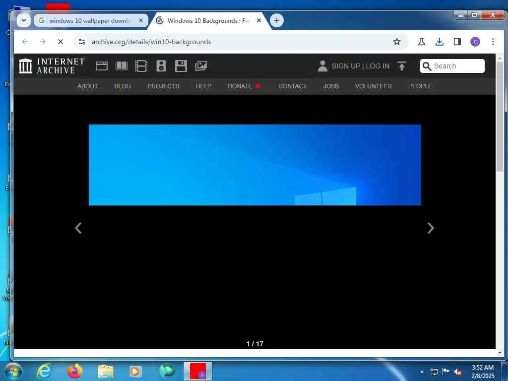The image size is (508, 381).
Task: Open the Audio speaker icon
Action: tap(161, 66)
